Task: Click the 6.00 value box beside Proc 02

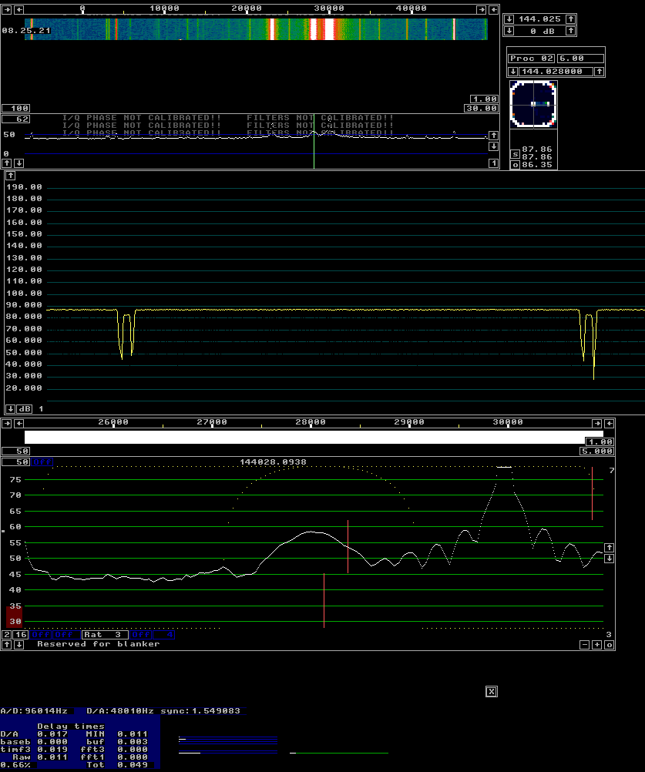Action: [580, 58]
